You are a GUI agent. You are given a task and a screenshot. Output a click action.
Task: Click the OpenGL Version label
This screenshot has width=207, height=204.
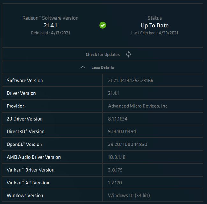(x=24, y=144)
